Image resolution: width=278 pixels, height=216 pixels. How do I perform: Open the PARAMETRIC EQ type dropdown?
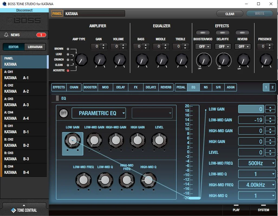pos(99,113)
